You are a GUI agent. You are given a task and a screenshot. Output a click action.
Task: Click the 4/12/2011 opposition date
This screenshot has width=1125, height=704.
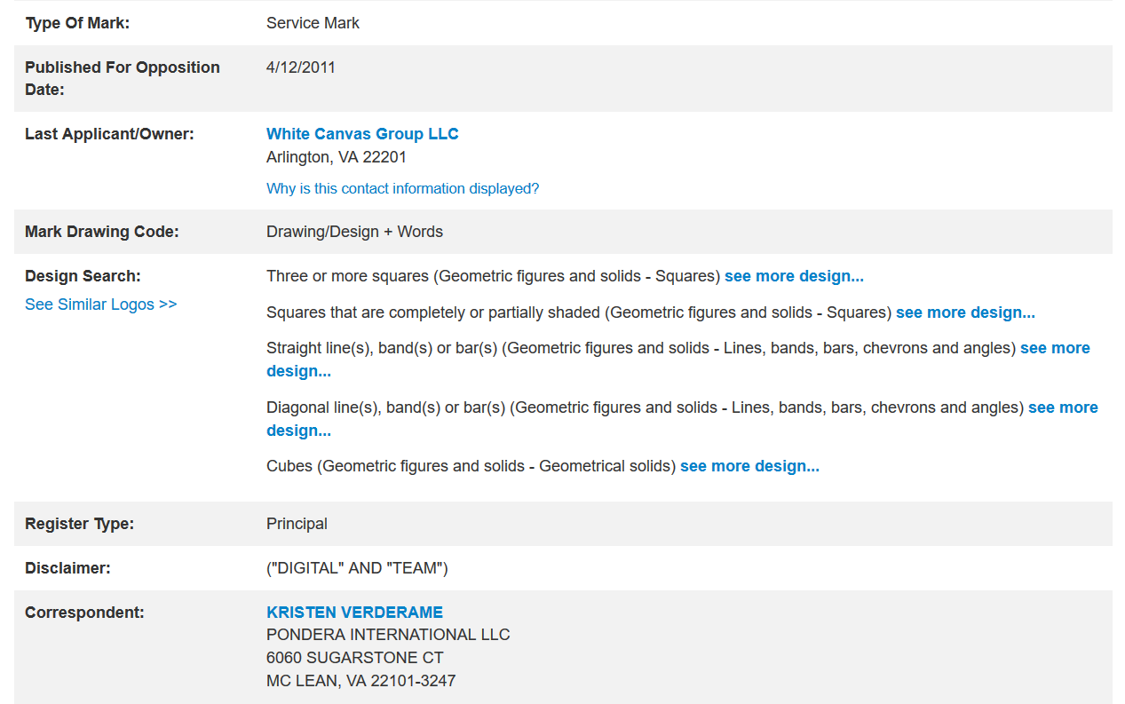pos(301,67)
